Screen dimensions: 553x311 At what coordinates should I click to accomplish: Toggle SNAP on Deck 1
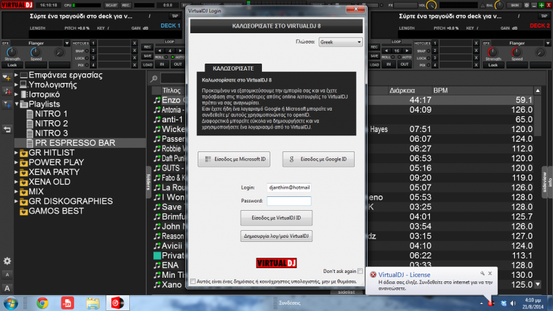click(81, 51)
